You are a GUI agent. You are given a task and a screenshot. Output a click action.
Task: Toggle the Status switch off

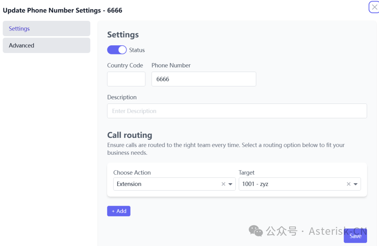(x=117, y=50)
